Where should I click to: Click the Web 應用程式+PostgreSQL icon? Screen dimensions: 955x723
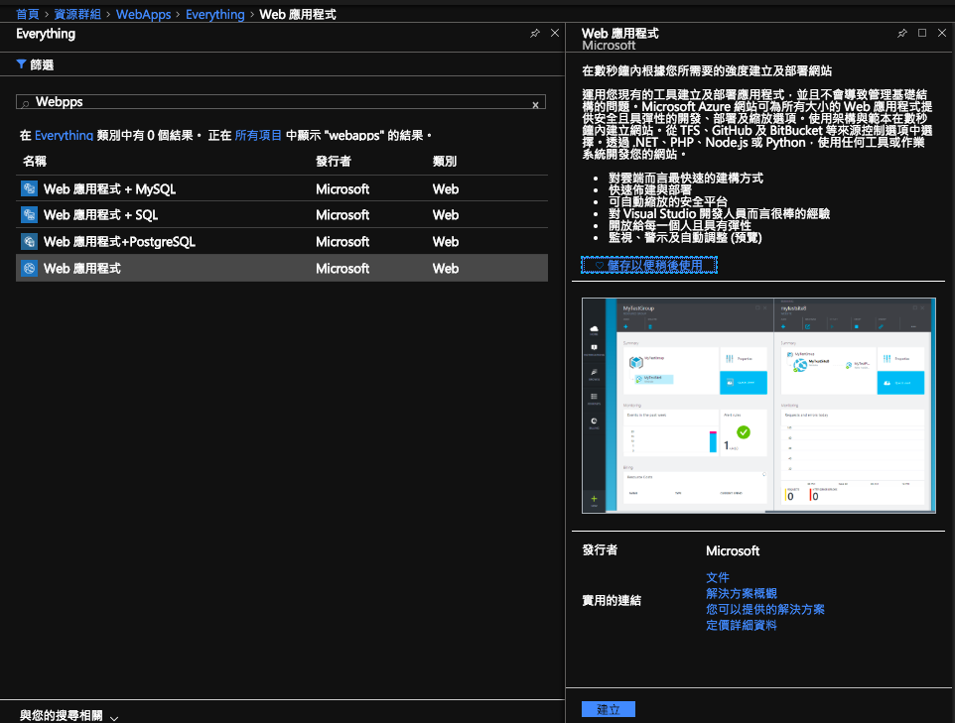point(29,242)
